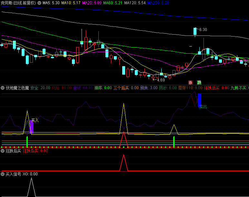
Task: Click the 排序: 0.00 value
Action: [103, 88]
